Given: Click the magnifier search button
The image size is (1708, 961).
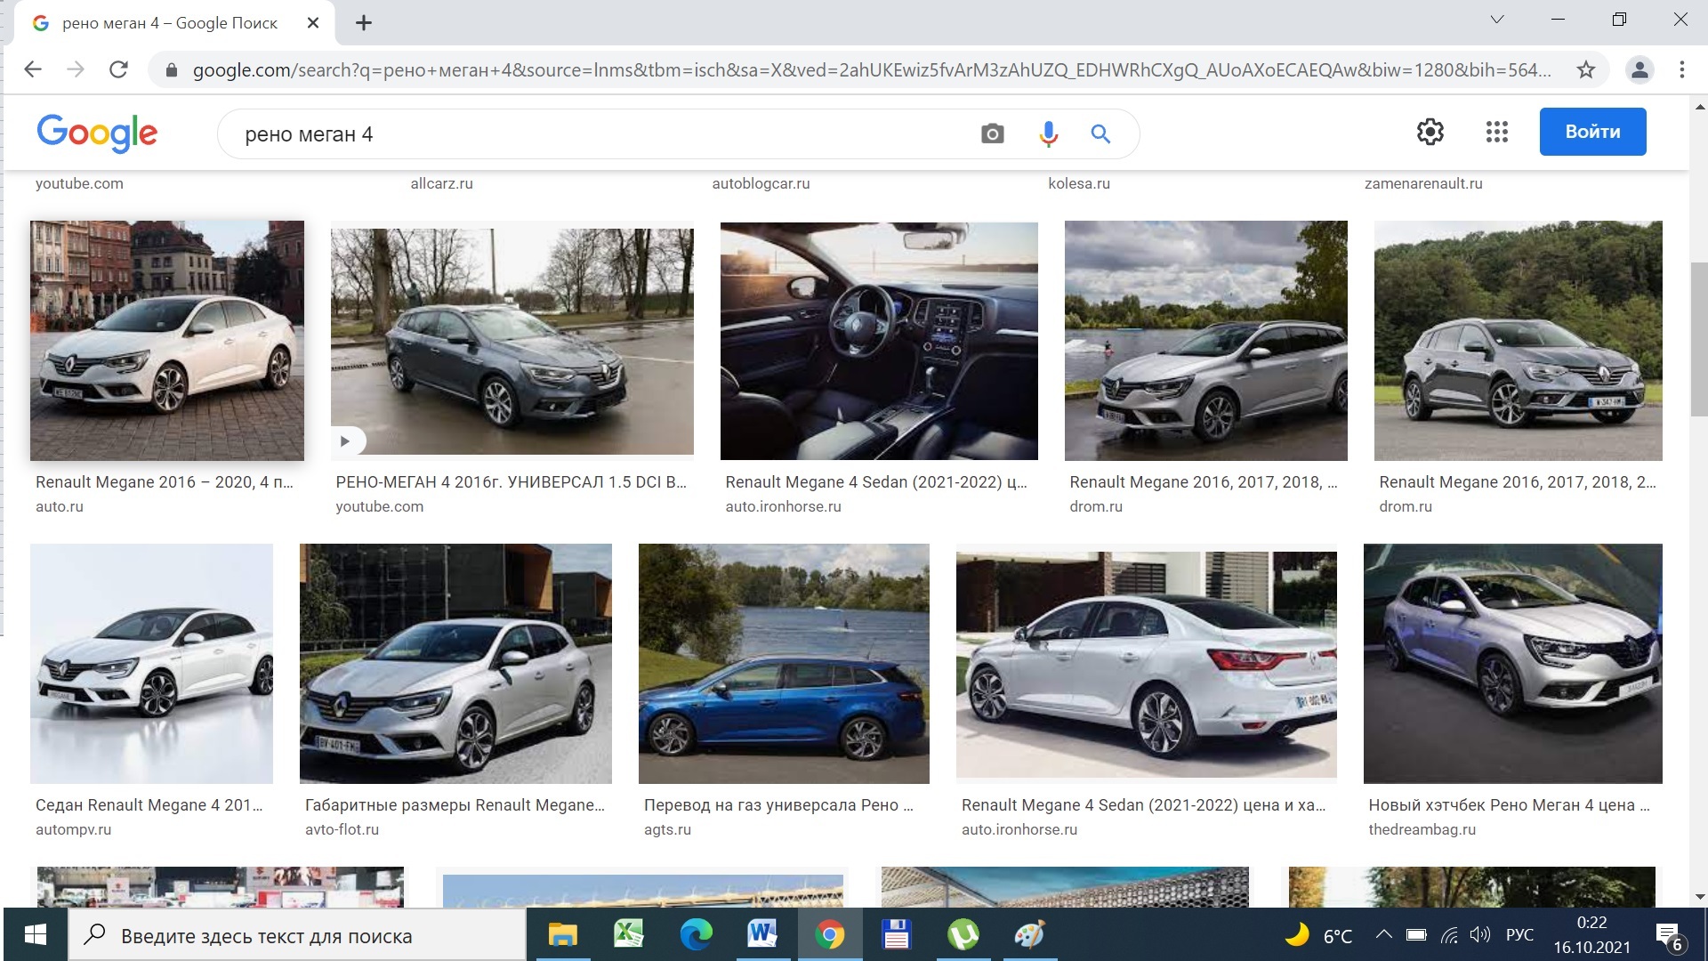Looking at the screenshot, I should [1100, 134].
